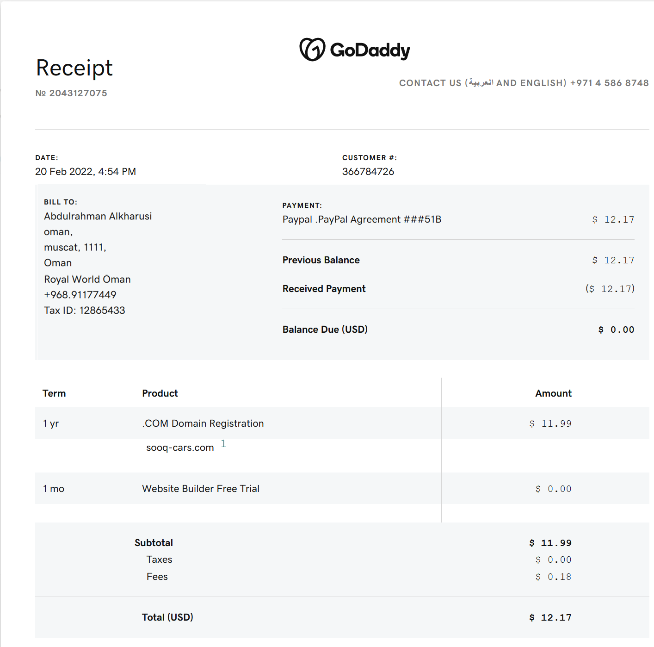Click the .COM Domain Registration product row

point(203,423)
